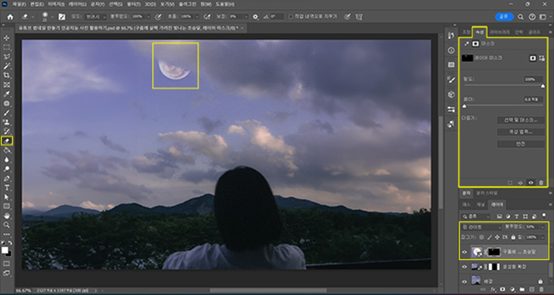This screenshot has width=554, height=295.
Task: Delete mask using Properties panel trash icon
Action: [x=541, y=182]
